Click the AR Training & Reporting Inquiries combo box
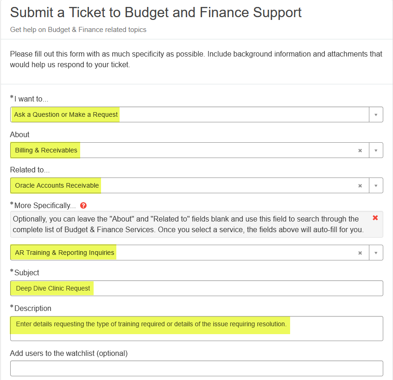The image size is (393, 380). coord(185,253)
